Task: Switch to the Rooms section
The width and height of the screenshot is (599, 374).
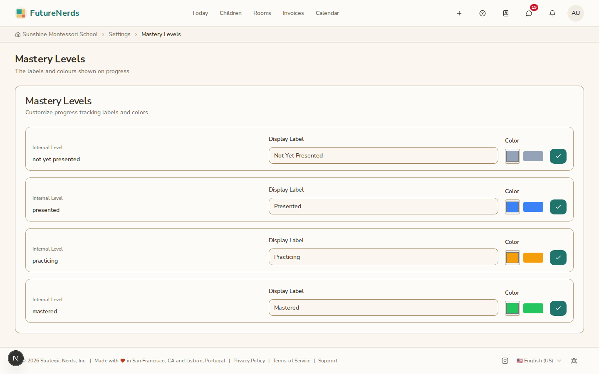Action: pyautogui.click(x=262, y=13)
